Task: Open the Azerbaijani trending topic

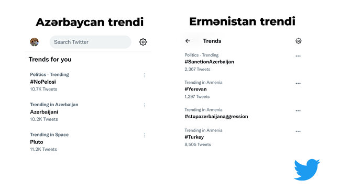Action: click(x=44, y=112)
